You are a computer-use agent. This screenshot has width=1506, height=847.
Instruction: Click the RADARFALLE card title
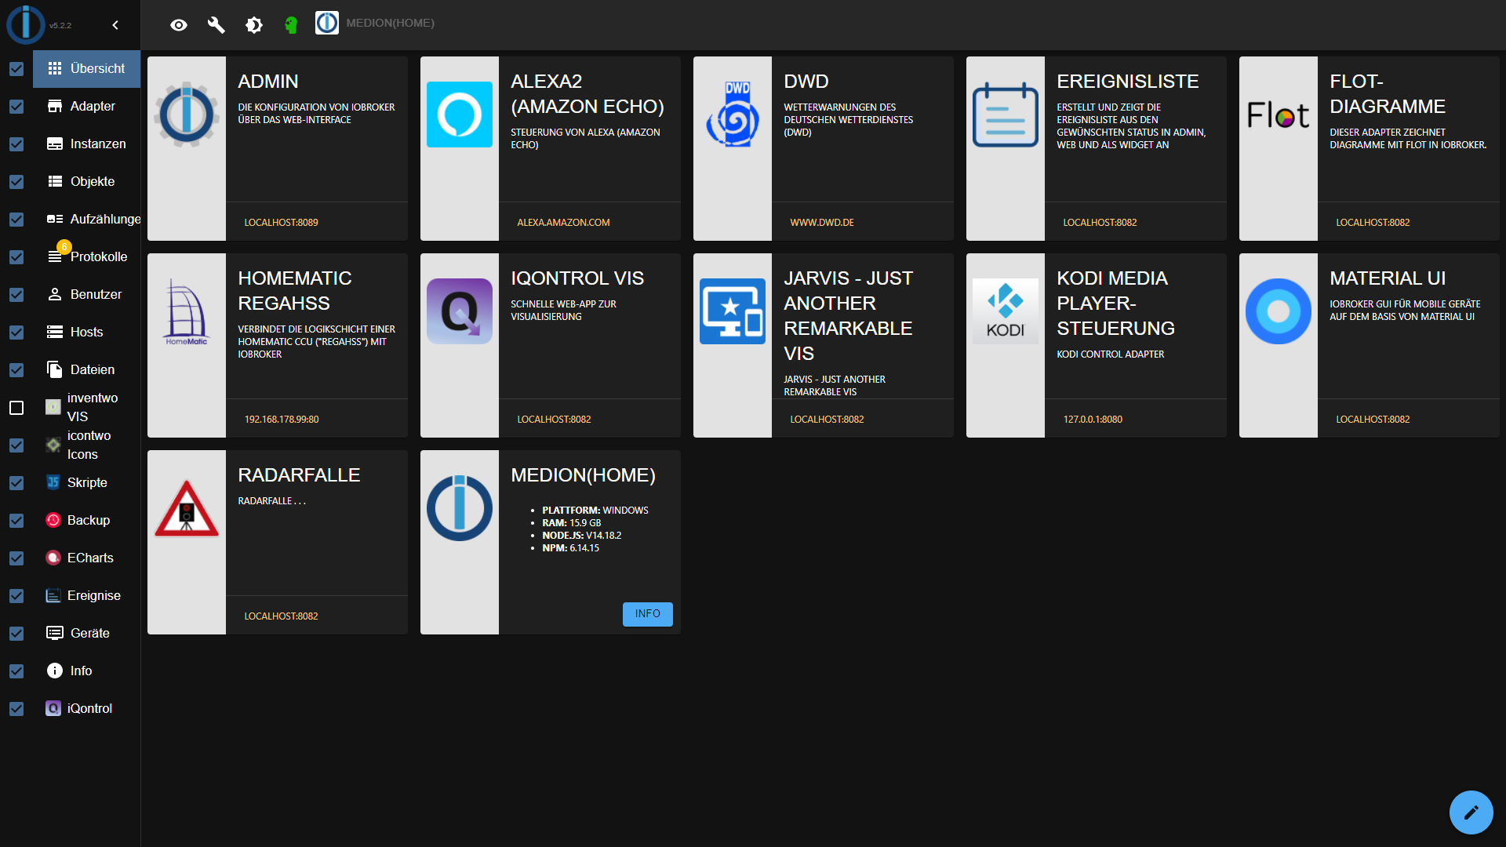pos(299,475)
